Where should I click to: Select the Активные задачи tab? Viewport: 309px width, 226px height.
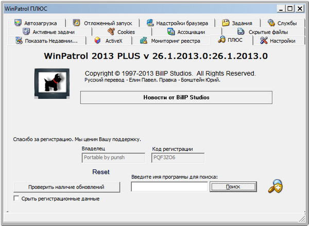point(50,32)
